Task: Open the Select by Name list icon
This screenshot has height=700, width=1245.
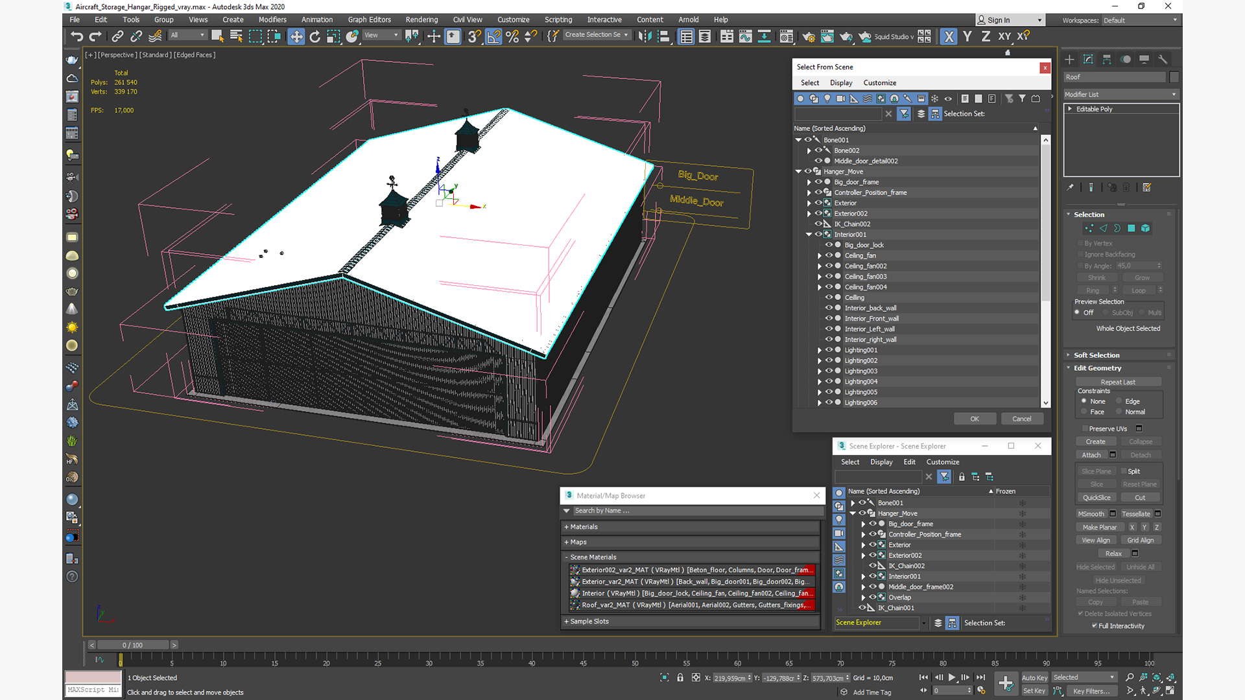Action: point(236,36)
